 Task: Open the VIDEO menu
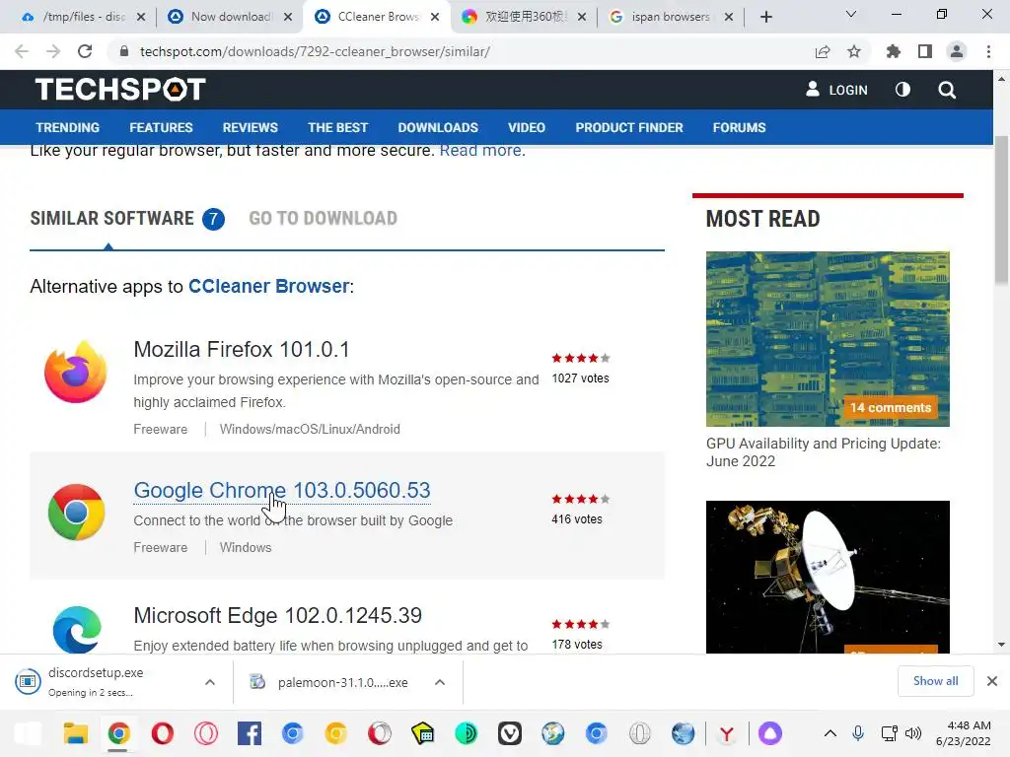[527, 127]
